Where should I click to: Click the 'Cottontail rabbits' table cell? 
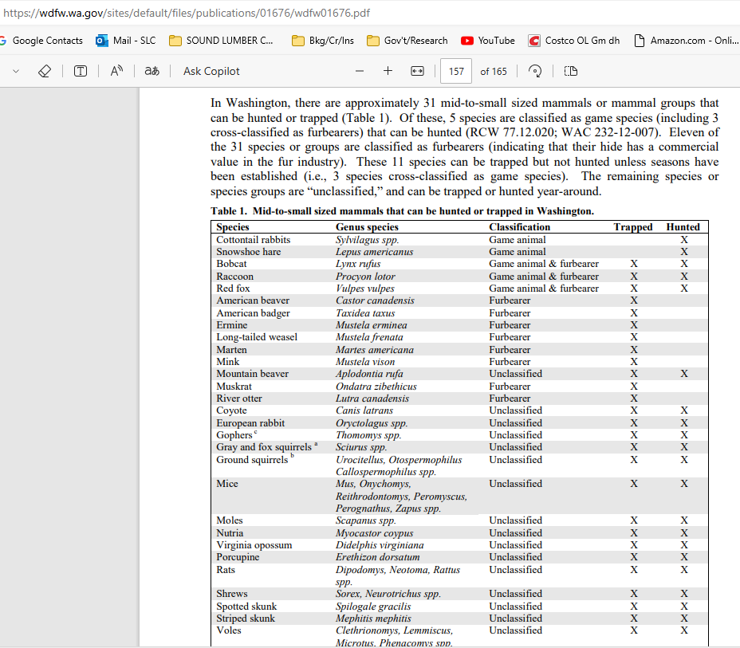coord(254,240)
